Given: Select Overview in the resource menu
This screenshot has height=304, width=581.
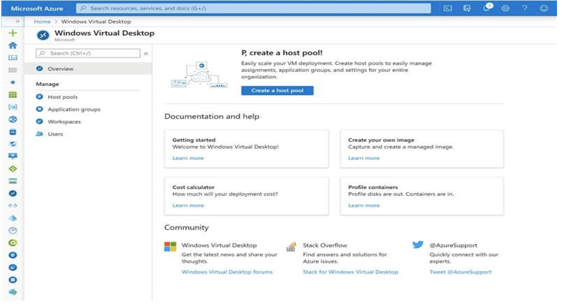Looking at the screenshot, I should (x=89, y=69).
